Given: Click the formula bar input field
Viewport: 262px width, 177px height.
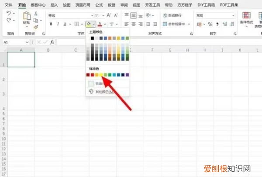Looking at the screenshot, I should [x=159, y=42].
